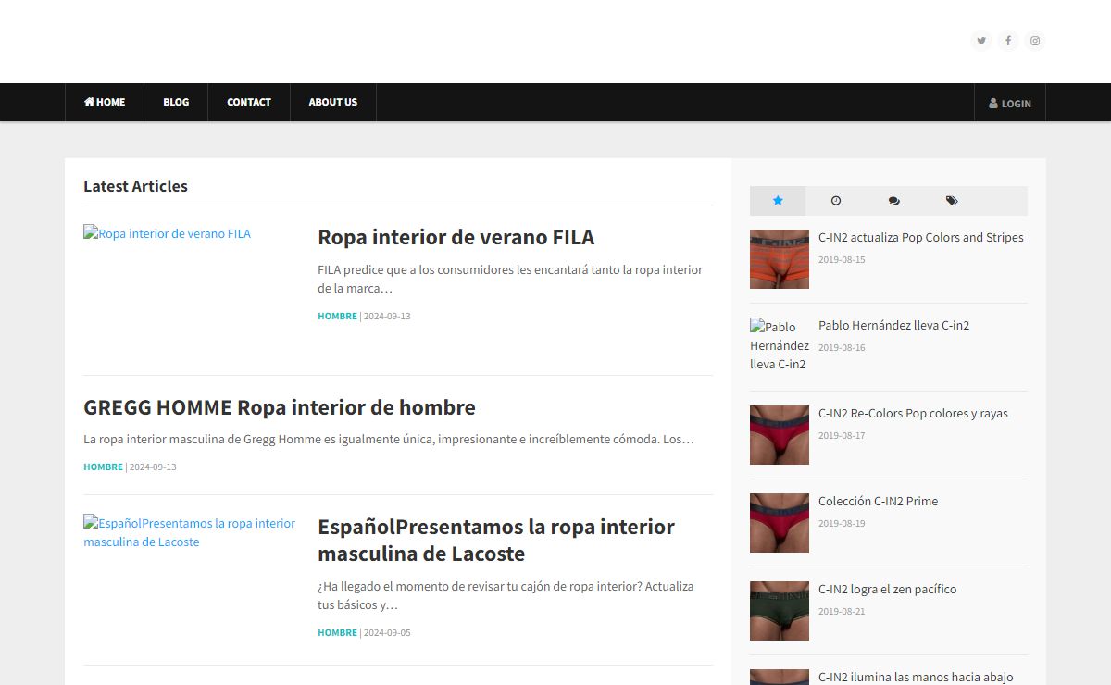Open the Lacoste ropa interior article title
1111x685 pixels.
click(x=495, y=540)
